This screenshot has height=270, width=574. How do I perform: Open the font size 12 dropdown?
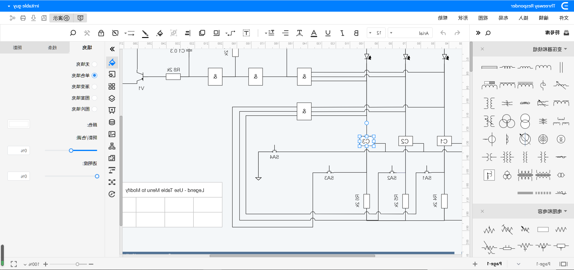coord(376,33)
